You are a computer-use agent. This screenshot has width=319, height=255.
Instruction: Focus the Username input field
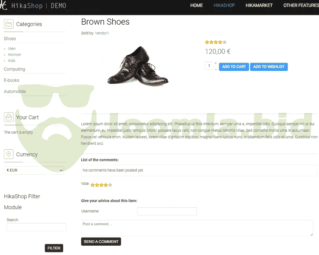click(x=167, y=211)
